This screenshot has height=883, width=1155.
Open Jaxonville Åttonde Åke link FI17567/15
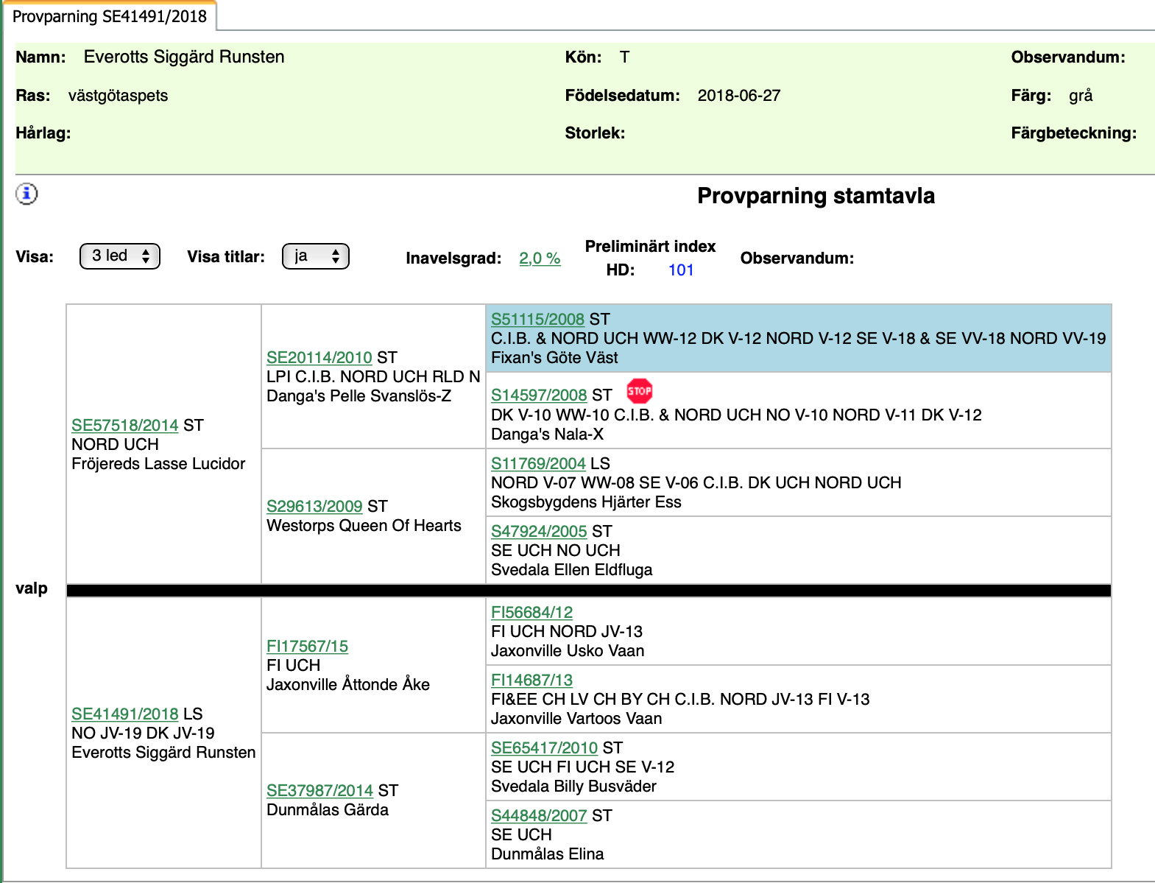pos(307,647)
